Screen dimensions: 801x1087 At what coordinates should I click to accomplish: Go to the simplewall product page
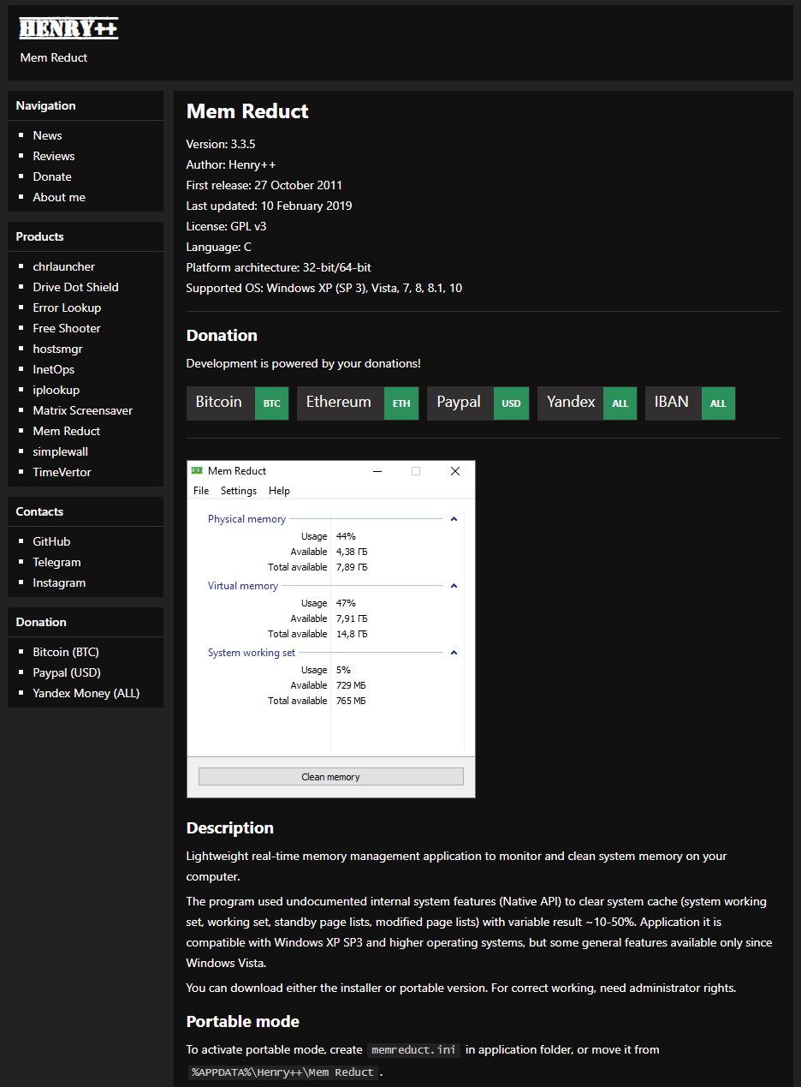coord(61,451)
